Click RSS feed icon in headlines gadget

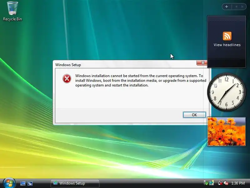(x=227, y=36)
